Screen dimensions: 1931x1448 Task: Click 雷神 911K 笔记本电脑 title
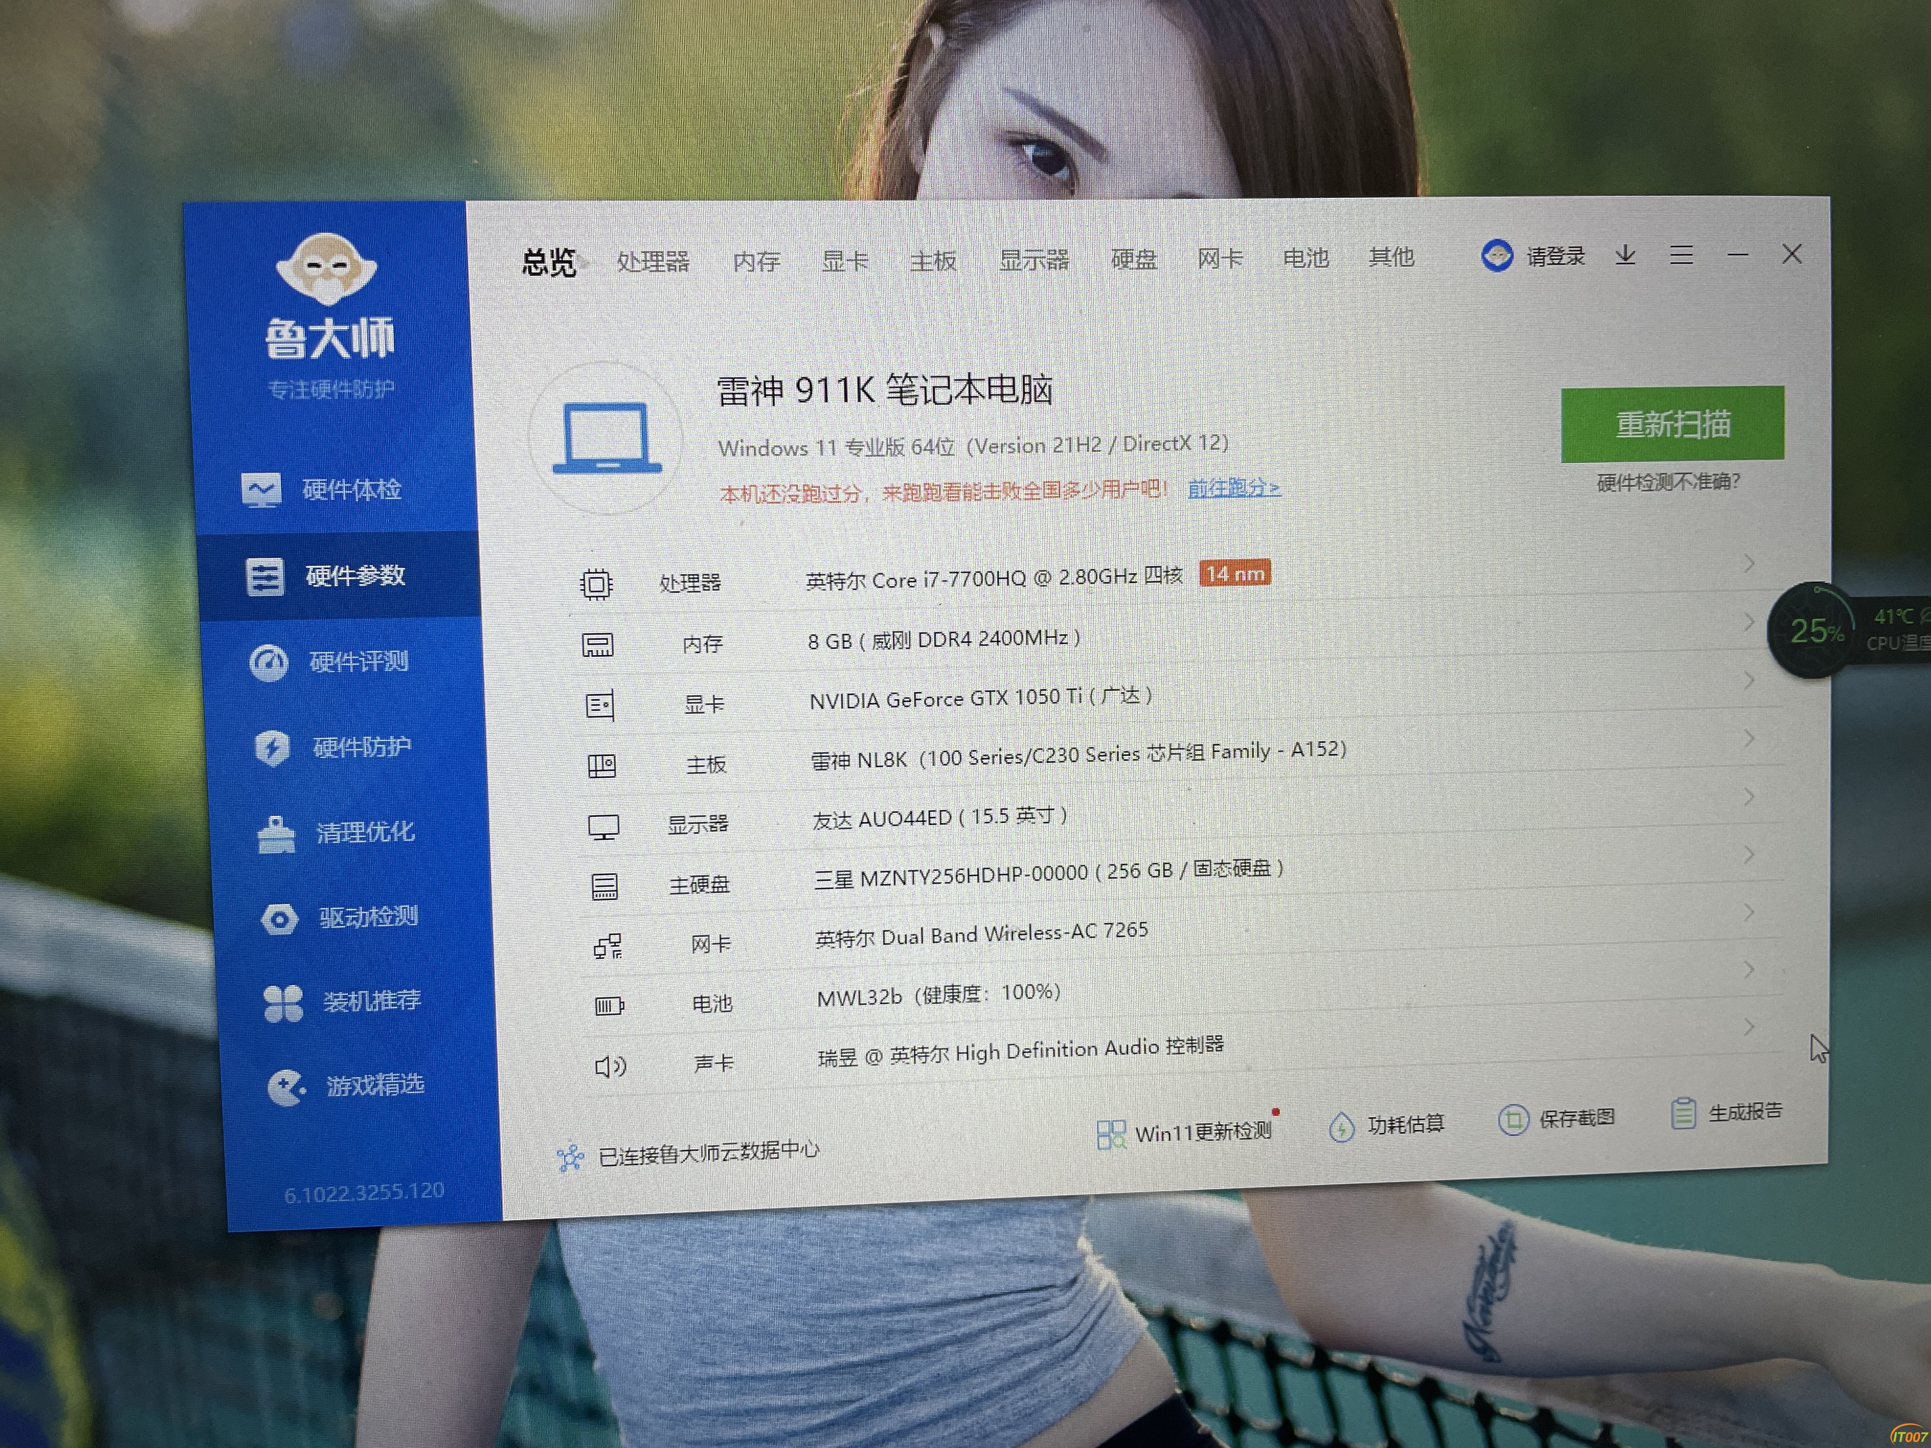[884, 389]
